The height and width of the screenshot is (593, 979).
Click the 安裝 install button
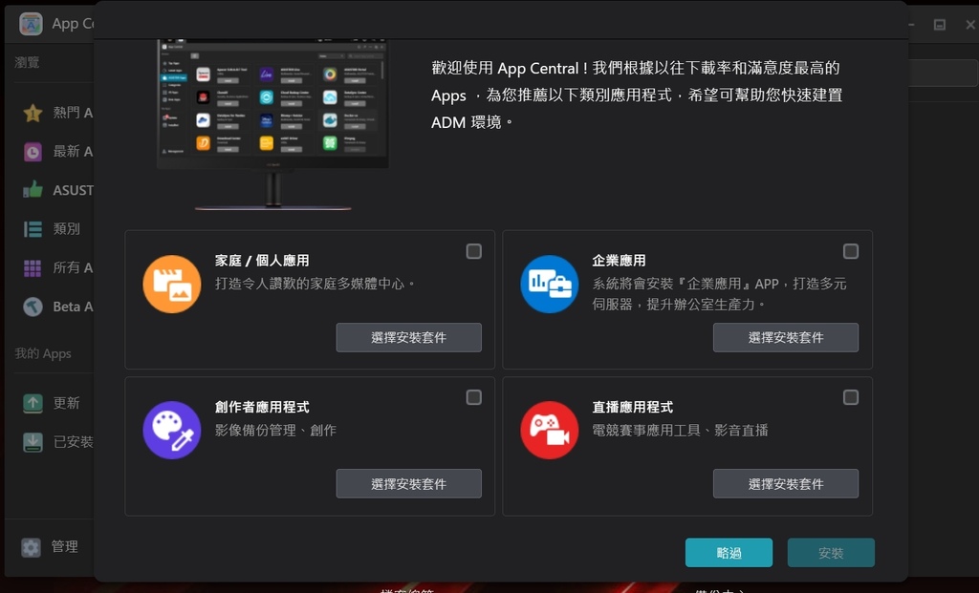(x=831, y=553)
